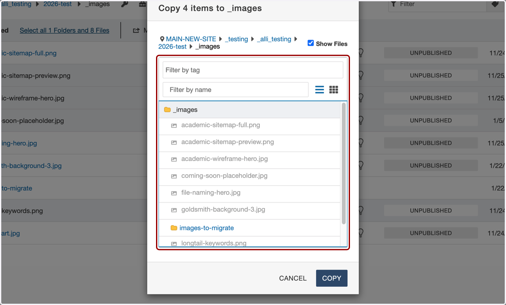This screenshot has width=506, height=305.
Task: Open the images-to-migrate folder in picker
Action: tap(207, 228)
